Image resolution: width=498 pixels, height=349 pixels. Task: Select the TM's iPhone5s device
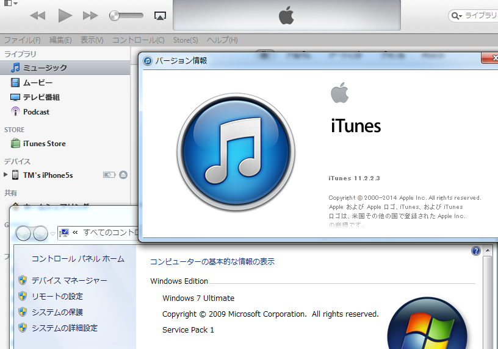point(48,175)
